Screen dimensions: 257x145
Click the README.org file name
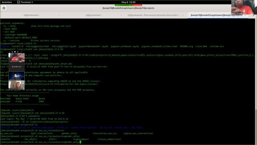coord(186,46)
